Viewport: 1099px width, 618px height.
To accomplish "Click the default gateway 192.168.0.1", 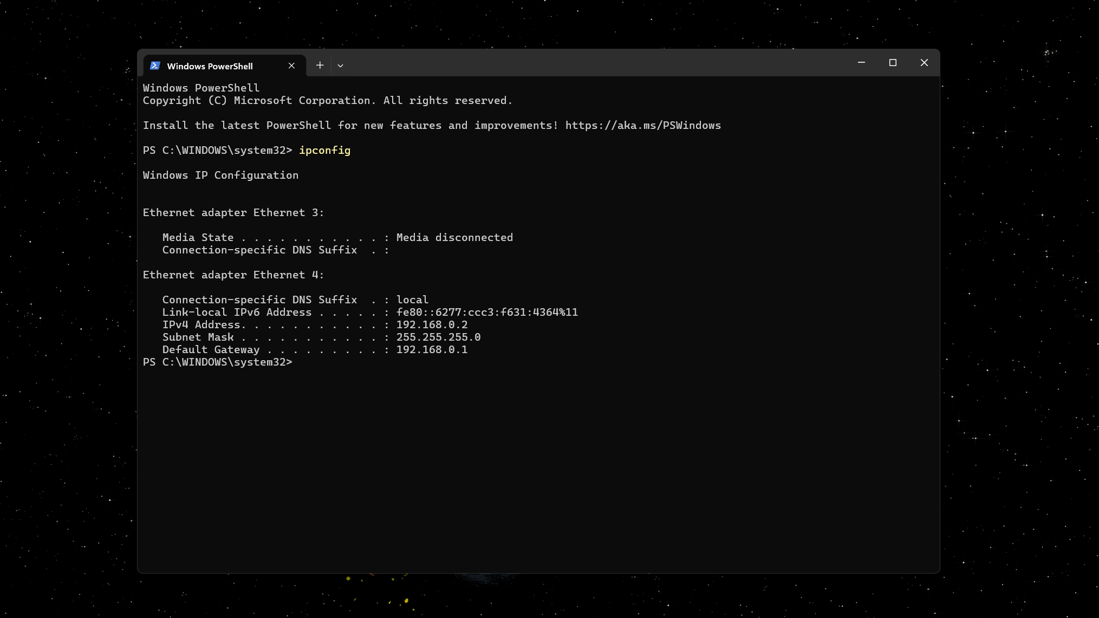I will click(432, 349).
